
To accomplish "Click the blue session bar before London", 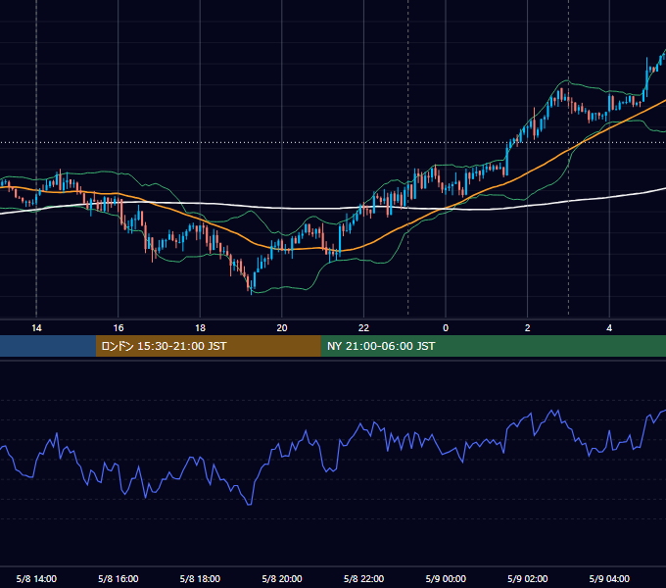I will [48, 346].
